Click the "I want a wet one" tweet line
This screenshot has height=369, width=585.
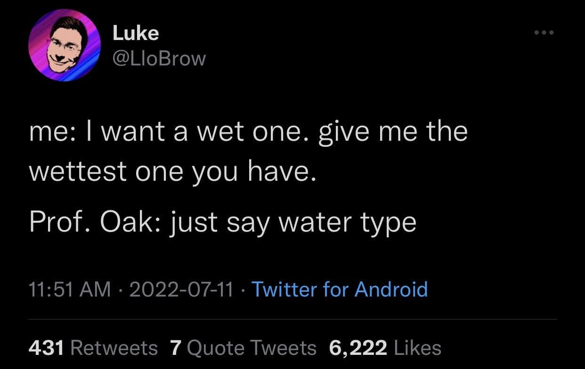[248, 131]
